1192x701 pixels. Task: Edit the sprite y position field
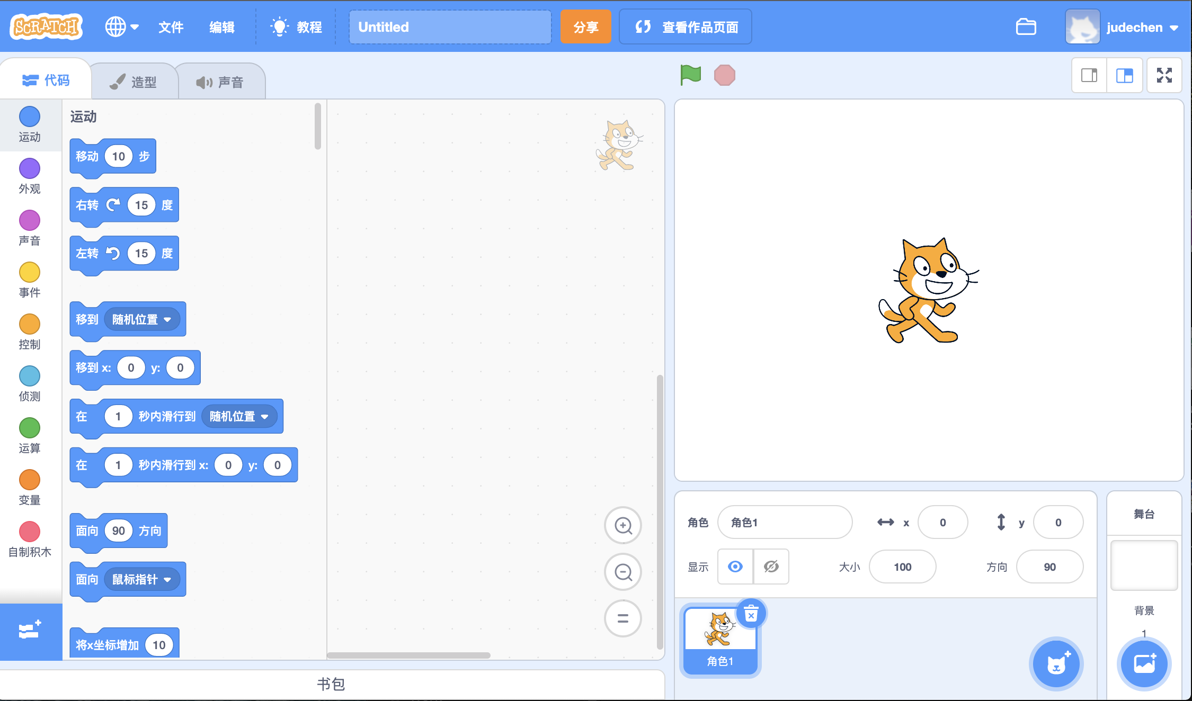[1058, 523]
